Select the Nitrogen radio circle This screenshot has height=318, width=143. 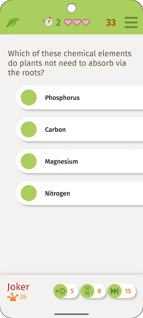coord(29,193)
